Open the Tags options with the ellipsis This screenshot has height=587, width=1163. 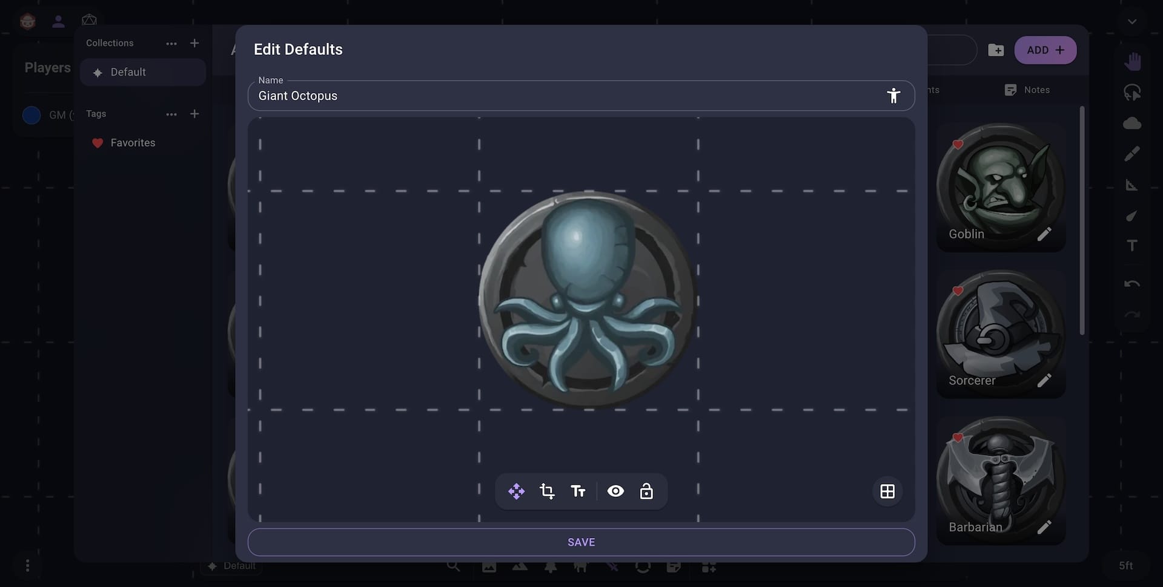pyautogui.click(x=171, y=114)
